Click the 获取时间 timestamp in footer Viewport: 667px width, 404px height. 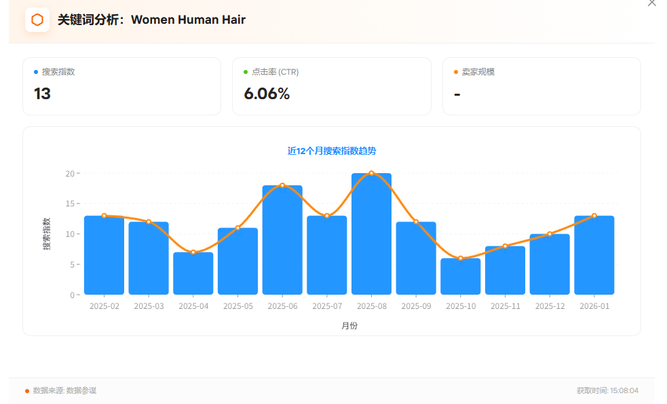click(x=607, y=391)
